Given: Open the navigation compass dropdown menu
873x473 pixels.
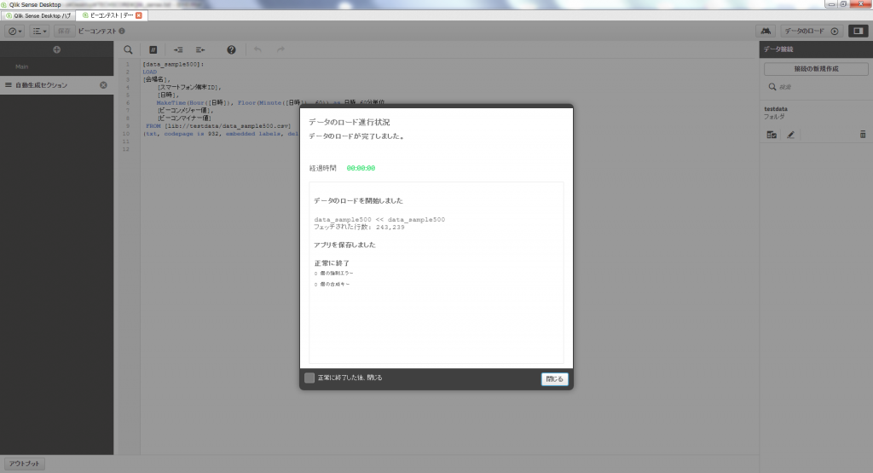Looking at the screenshot, I should [15, 31].
